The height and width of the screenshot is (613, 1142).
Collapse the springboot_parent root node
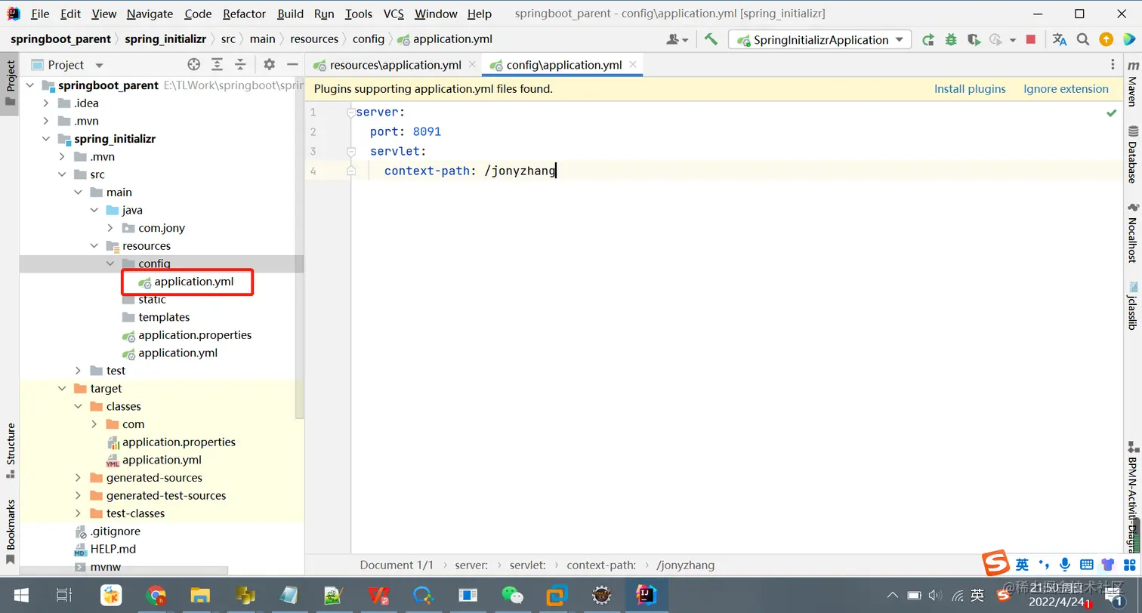(30, 85)
